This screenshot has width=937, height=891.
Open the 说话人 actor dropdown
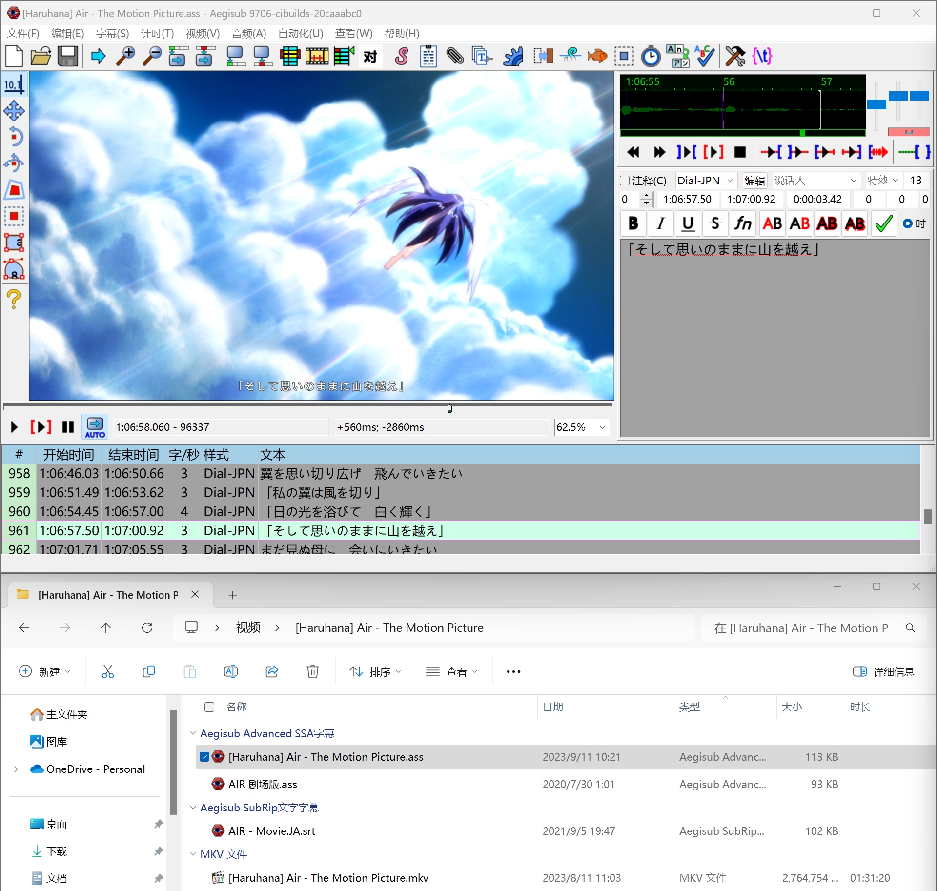[x=816, y=181]
